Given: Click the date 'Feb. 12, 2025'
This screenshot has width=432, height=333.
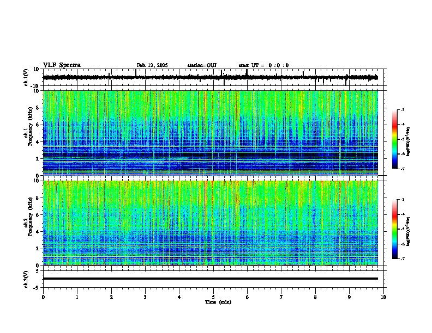Looking at the screenshot, I should click(x=152, y=65).
